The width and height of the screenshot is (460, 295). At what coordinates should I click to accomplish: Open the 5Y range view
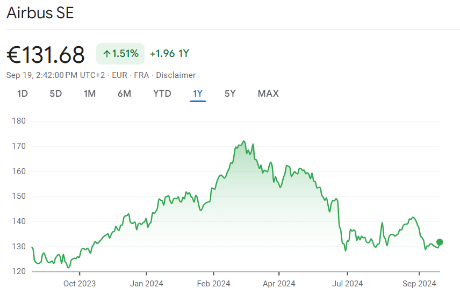click(x=230, y=93)
